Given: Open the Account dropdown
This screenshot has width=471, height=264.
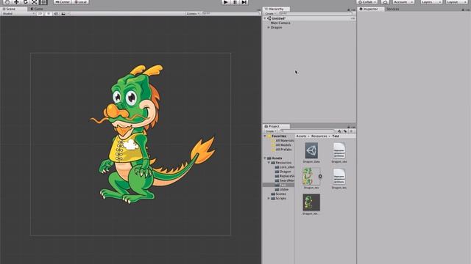Looking at the screenshot, I should 403,1.
